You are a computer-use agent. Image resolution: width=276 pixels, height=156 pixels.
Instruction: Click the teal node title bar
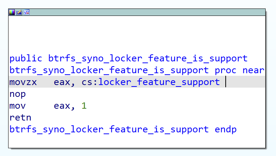coord(148,12)
